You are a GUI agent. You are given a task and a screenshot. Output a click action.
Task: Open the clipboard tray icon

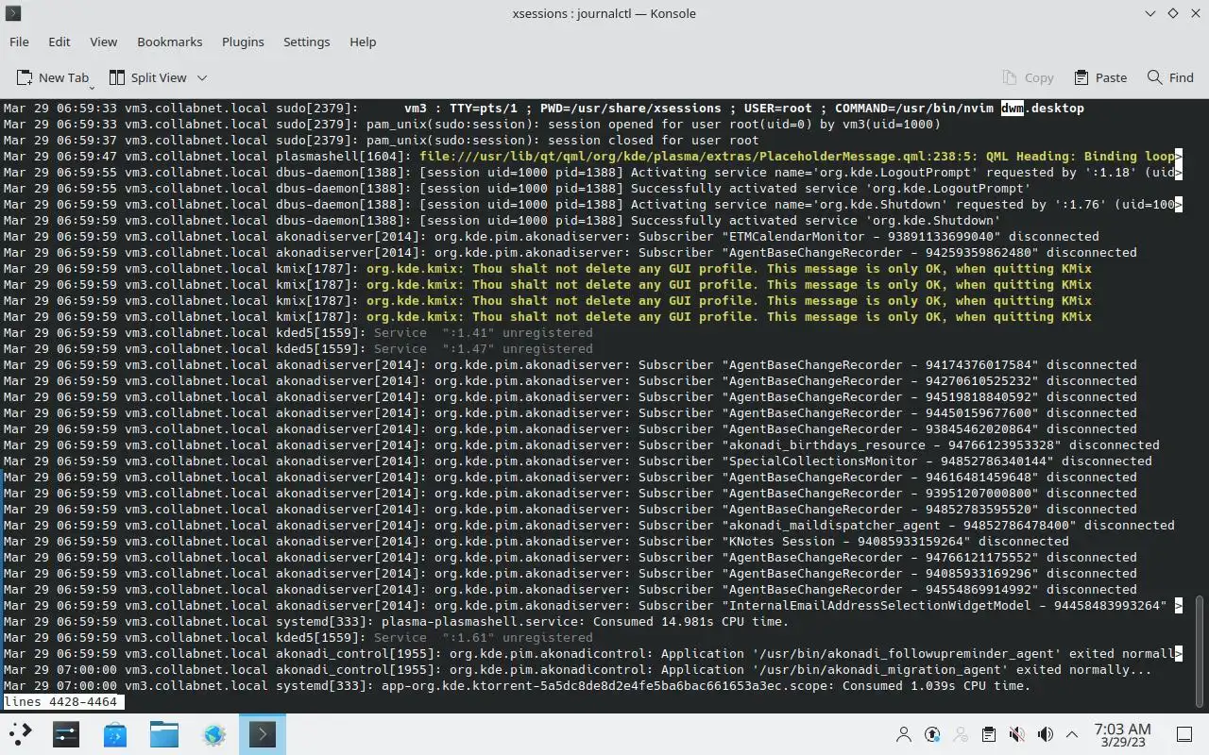click(x=989, y=734)
